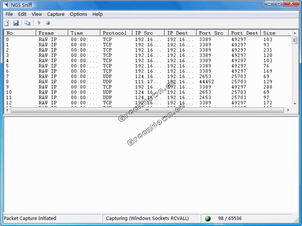Viewport: 302px width, 226px height.
Task: Sort by the No column header
Action: [20, 33]
